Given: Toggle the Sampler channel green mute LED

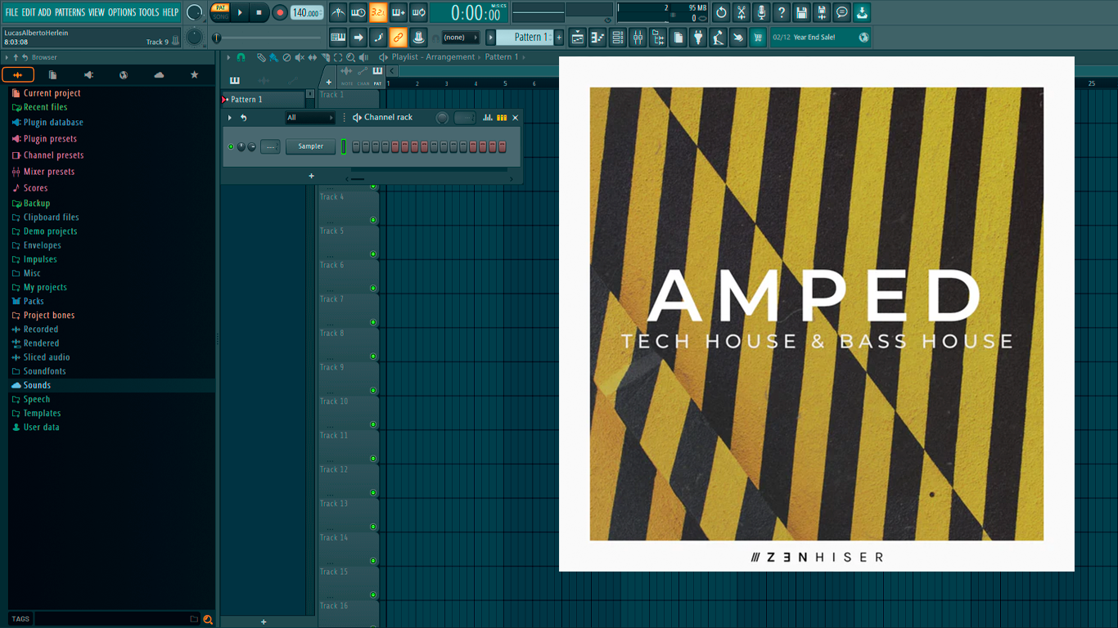Looking at the screenshot, I should 231,146.
